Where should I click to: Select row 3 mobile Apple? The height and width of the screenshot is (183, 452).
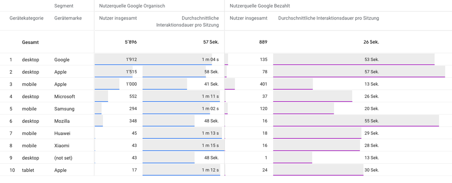(226, 84)
